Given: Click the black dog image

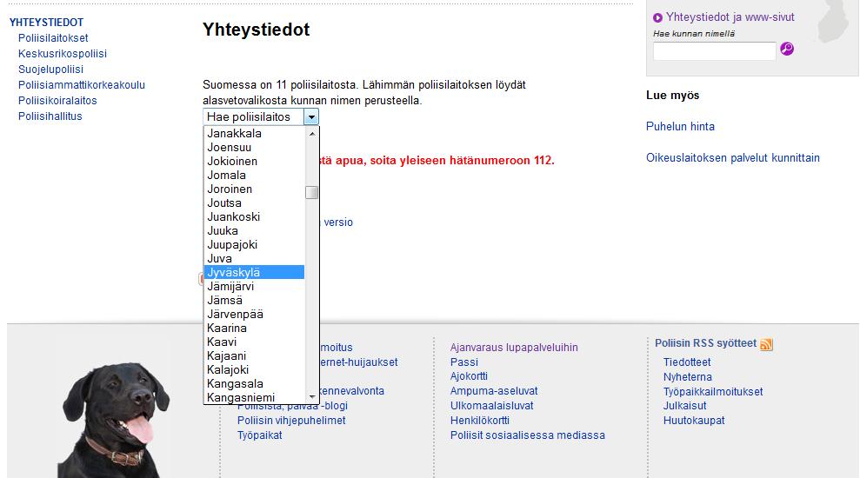Looking at the screenshot, I should click(x=114, y=418).
